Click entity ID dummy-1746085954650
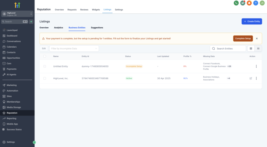This screenshot has height=147, width=267. [x=95, y=66]
